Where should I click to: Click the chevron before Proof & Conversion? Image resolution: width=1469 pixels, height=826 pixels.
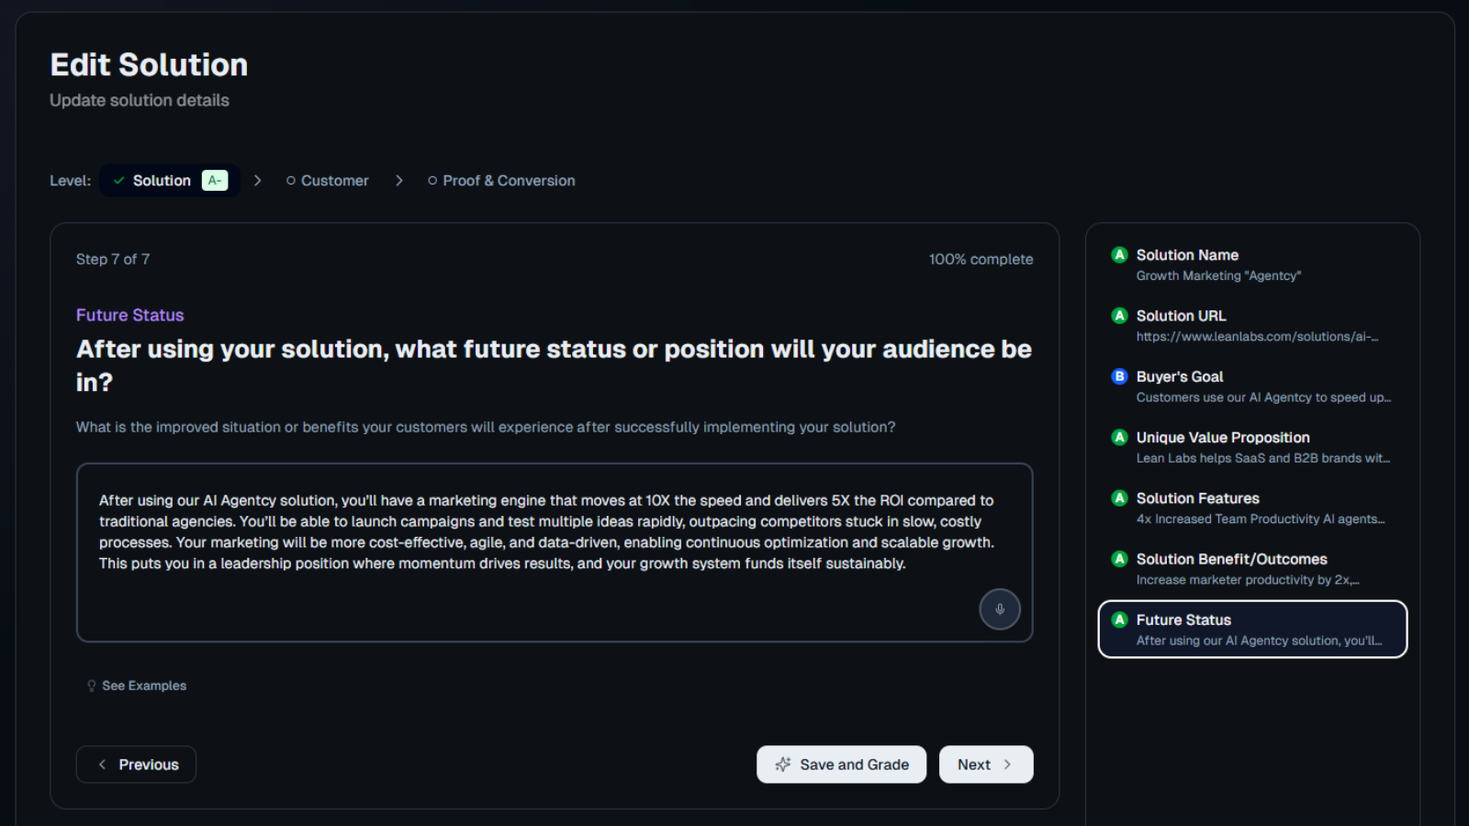[398, 181]
